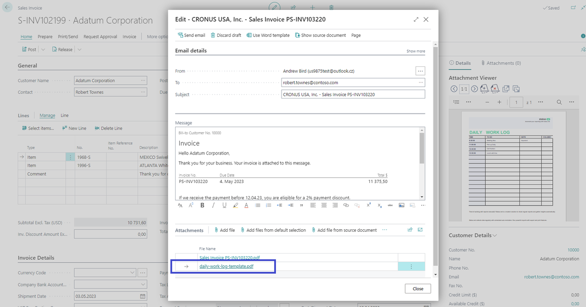The height and width of the screenshot is (307, 586).
Task: Open the daily-work-log-template.pdf attachment link
Action: click(x=227, y=267)
